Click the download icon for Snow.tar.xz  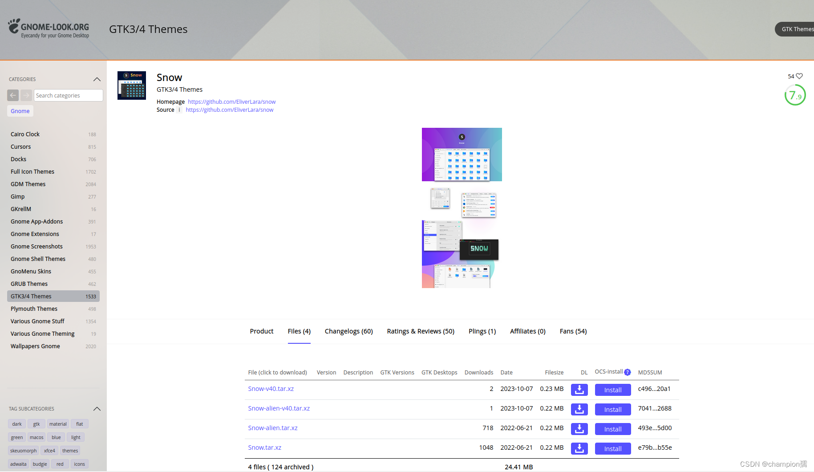point(579,448)
